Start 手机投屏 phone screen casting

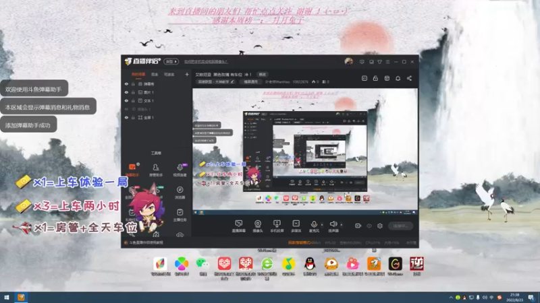277,226
